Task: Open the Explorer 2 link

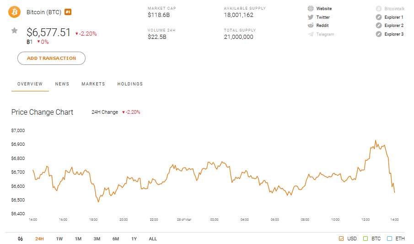Action: coord(394,25)
